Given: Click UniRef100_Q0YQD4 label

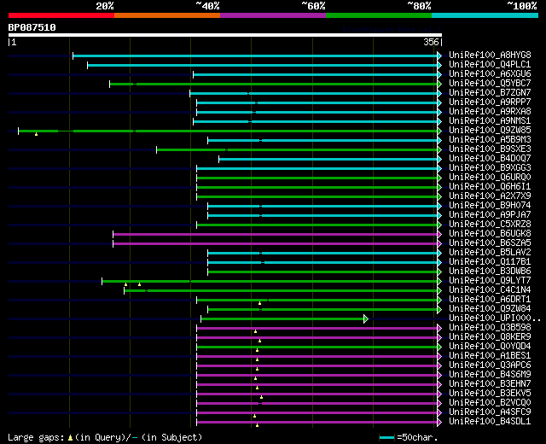Looking at the screenshot, I should (490, 347).
